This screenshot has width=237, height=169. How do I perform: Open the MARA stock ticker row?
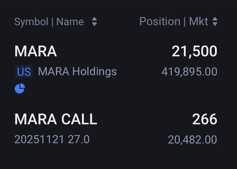click(x=36, y=52)
